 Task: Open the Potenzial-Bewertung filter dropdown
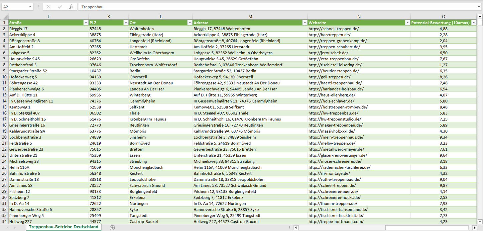474,23
